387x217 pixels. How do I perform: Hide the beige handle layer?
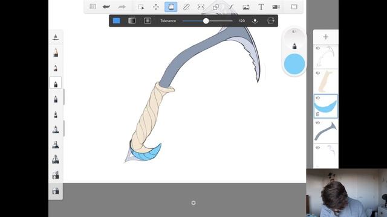coord(317,73)
